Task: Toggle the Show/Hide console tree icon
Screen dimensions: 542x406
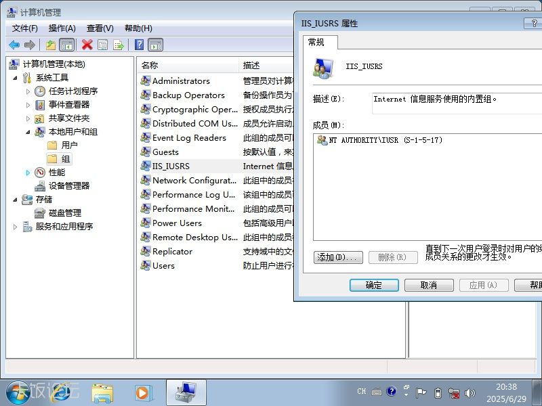Action: pyautogui.click(x=66, y=45)
